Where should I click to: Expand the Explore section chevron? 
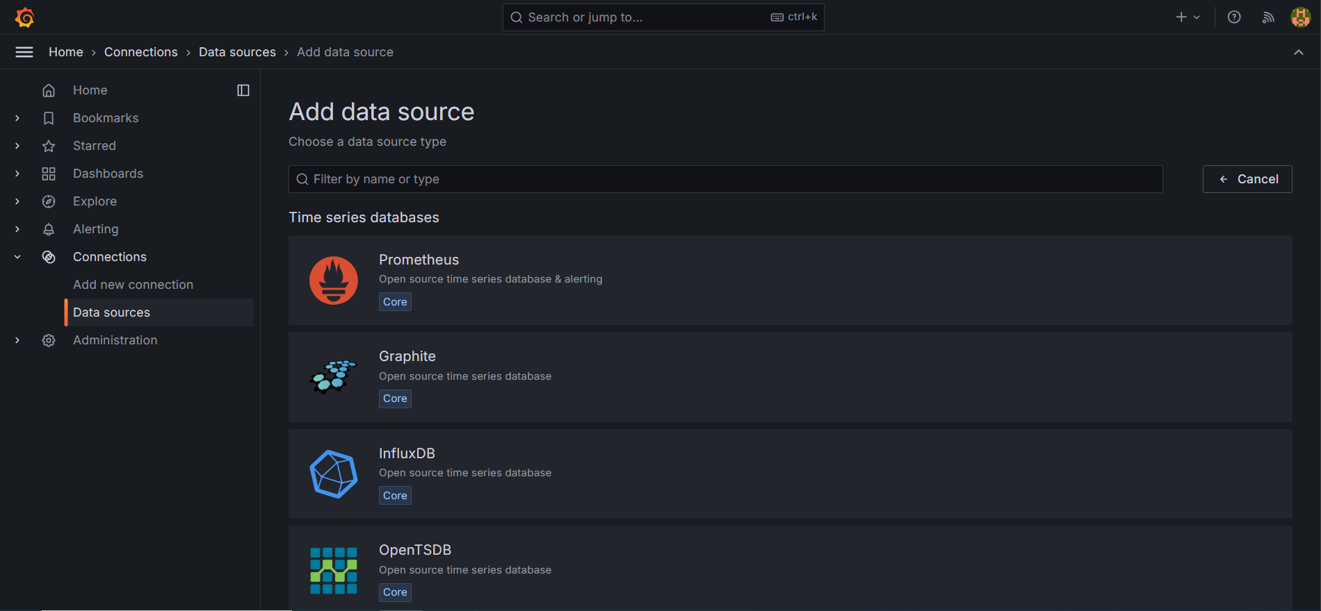(x=17, y=201)
